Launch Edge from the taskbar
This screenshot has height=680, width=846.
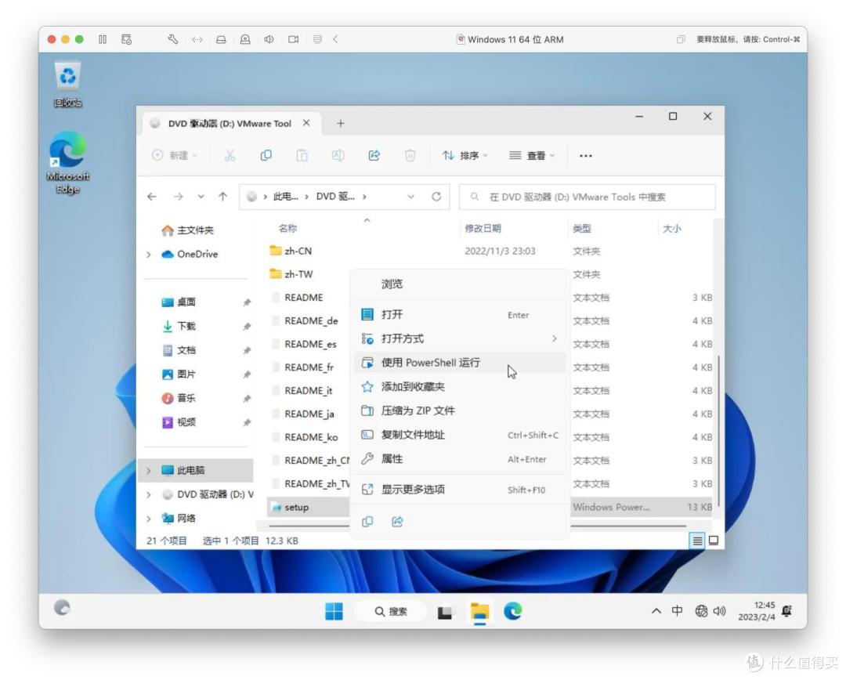(x=513, y=611)
